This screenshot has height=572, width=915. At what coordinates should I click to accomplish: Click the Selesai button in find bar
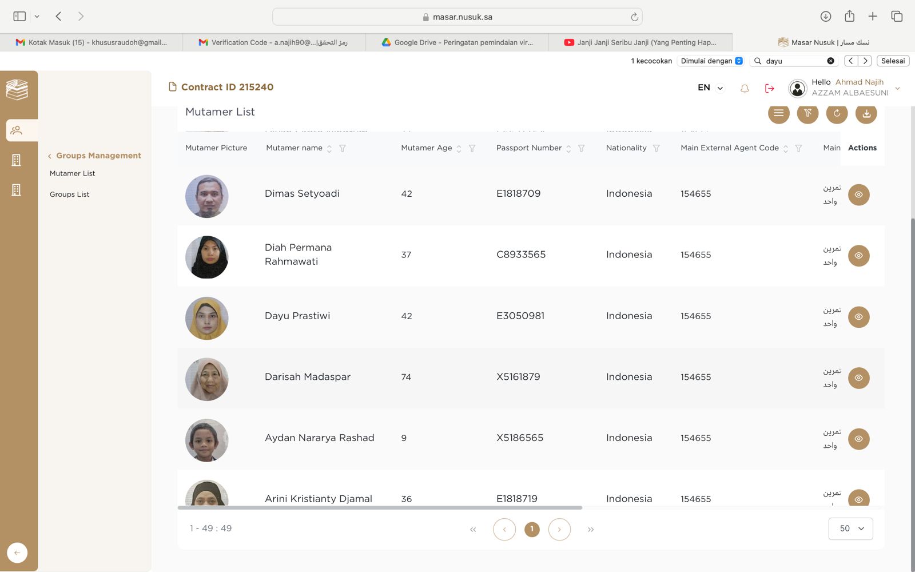[x=892, y=61]
